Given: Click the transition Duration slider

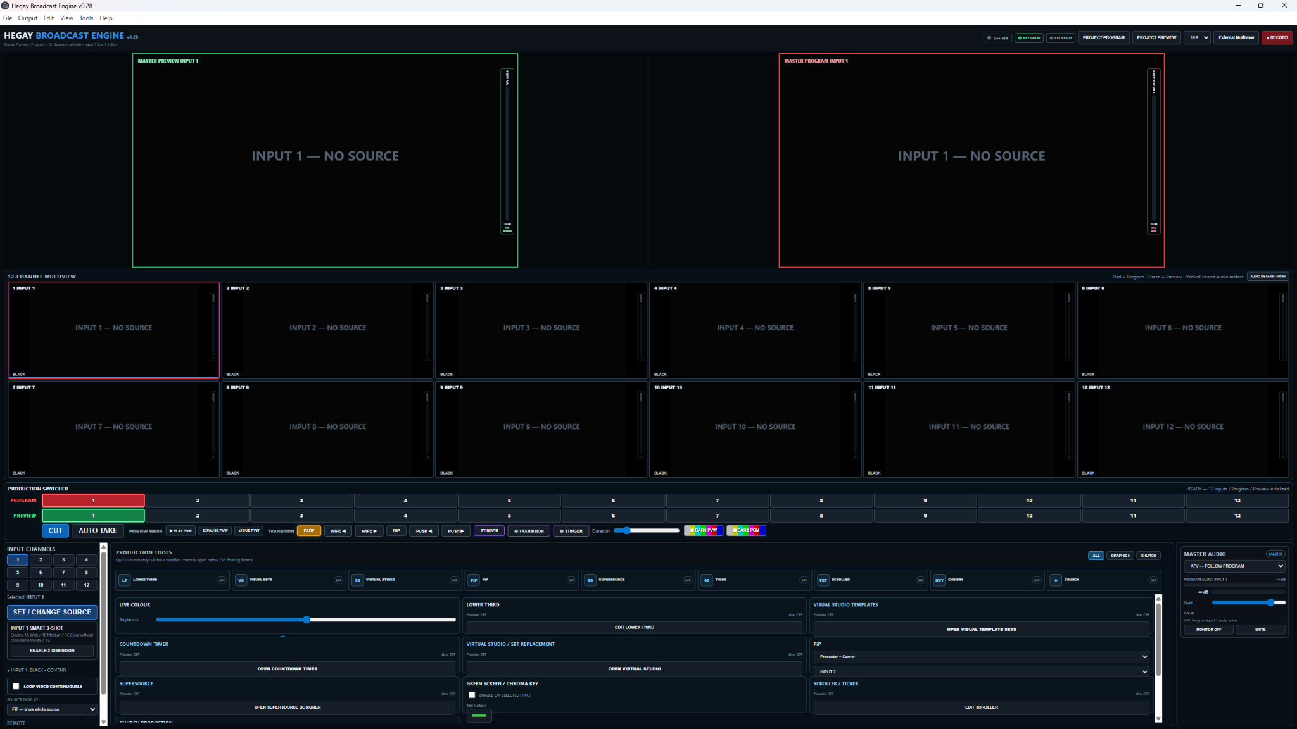Looking at the screenshot, I should (x=646, y=531).
